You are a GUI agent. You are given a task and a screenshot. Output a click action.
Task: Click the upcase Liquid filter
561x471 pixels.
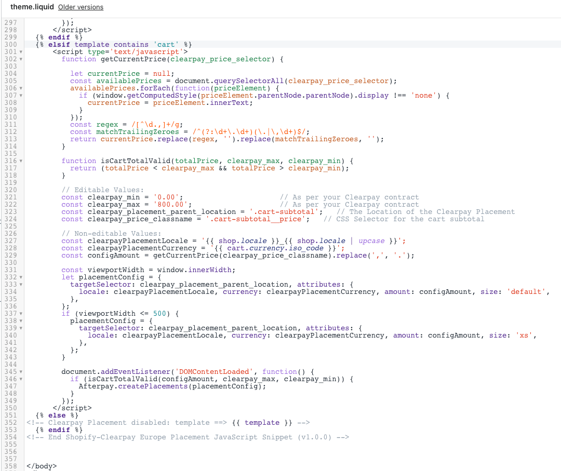pyautogui.click(x=371, y=240)
